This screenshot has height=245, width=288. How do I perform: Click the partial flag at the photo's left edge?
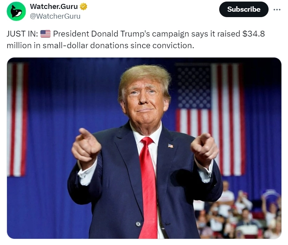(17, 119)
